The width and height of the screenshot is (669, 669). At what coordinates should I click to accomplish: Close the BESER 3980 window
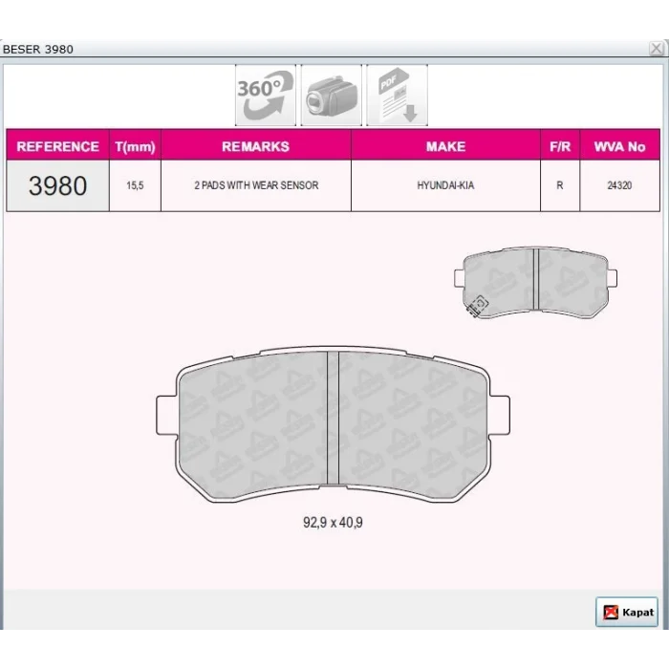(657, 49)
